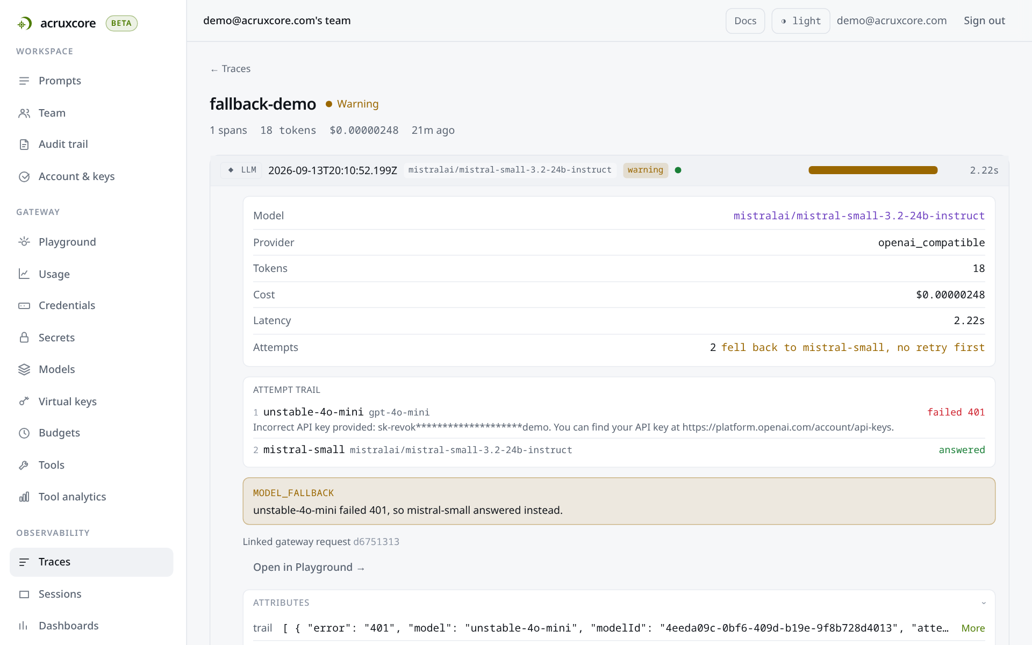The height and width of the screenshot is (645, 1032).
Task: Click the Tool analytics bar icon
Action: click(24, 497)
